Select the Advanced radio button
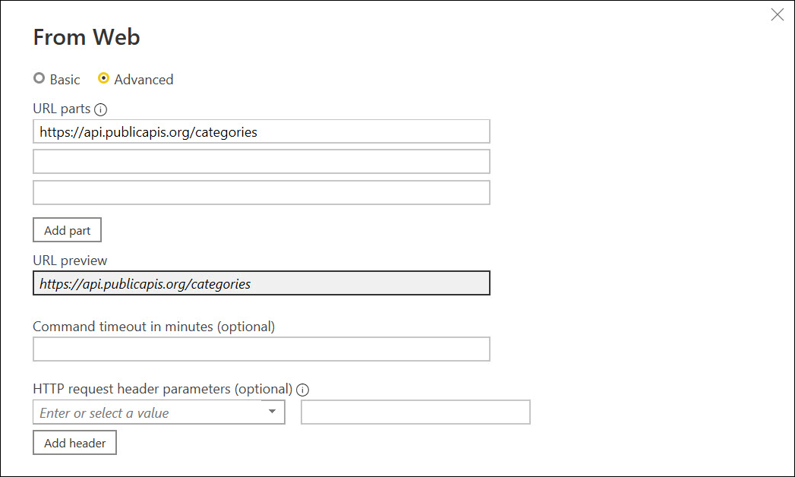 click(104, 78)
